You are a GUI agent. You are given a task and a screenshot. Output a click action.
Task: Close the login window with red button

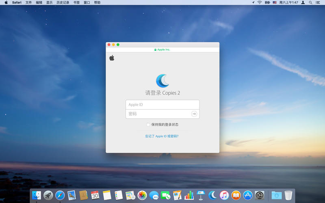[x=109, y=45]
